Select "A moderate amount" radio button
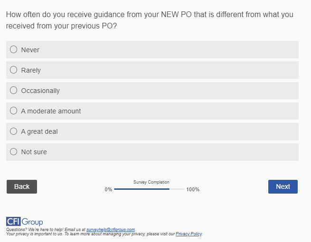This screenshot has width=311, height=242. click(x=13, y=111)
